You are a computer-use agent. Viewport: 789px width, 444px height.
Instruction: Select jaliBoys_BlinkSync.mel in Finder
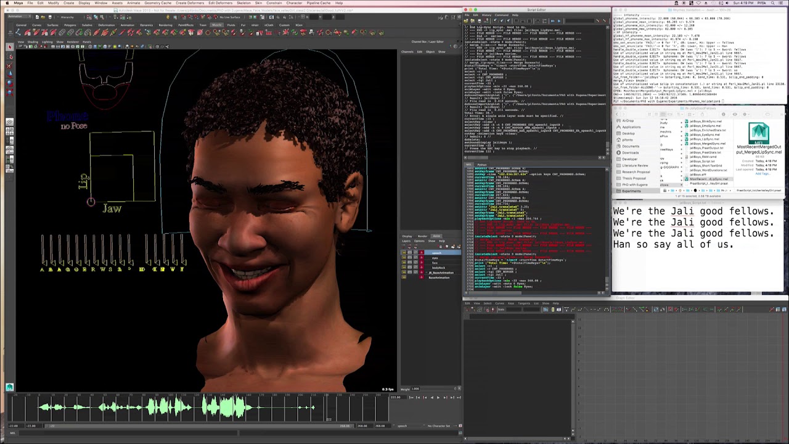(705, 121)
